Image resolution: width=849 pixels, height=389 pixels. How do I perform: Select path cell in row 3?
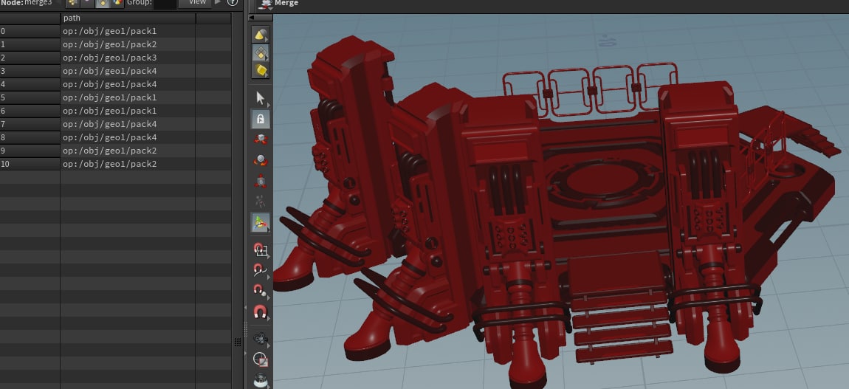pyautogui.click(x=128, y=71)
